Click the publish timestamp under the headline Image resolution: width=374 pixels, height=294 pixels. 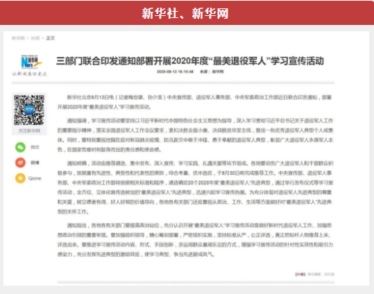pyautogui.click(x=175, y=71)
